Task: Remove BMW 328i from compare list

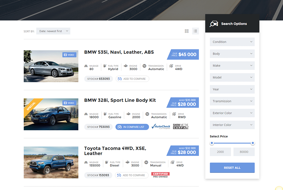Action: click(132, 127)
